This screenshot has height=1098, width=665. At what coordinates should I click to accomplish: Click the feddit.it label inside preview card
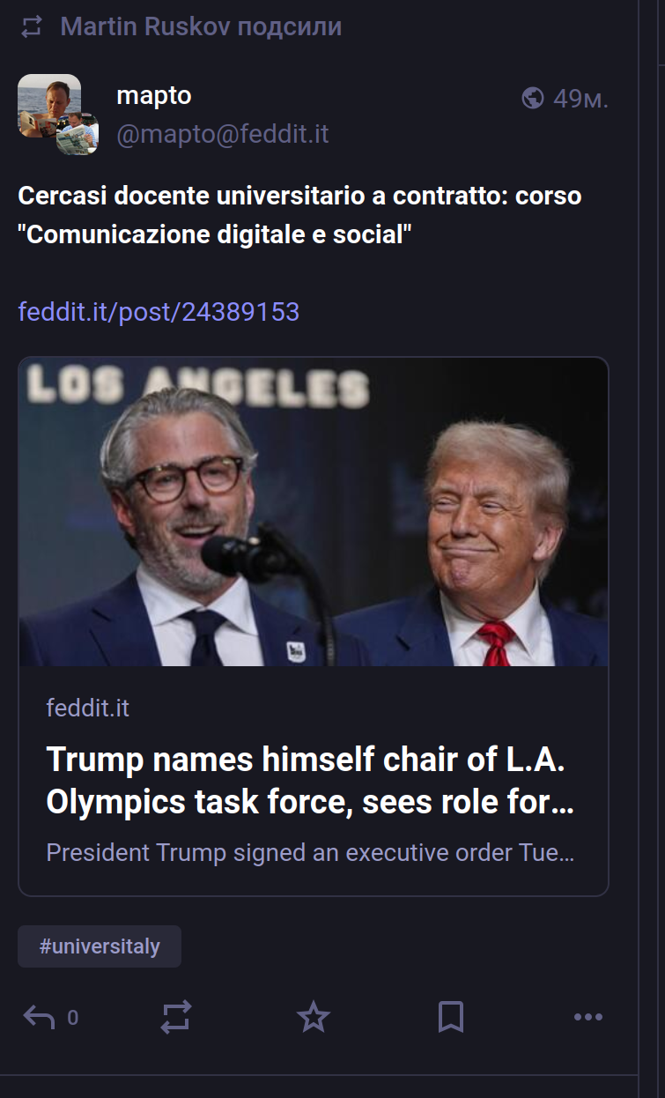87,708
